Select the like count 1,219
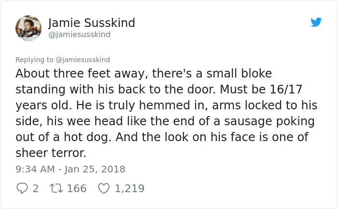The image size is (338, 209). pyautogui.click(x=129, y=189)
